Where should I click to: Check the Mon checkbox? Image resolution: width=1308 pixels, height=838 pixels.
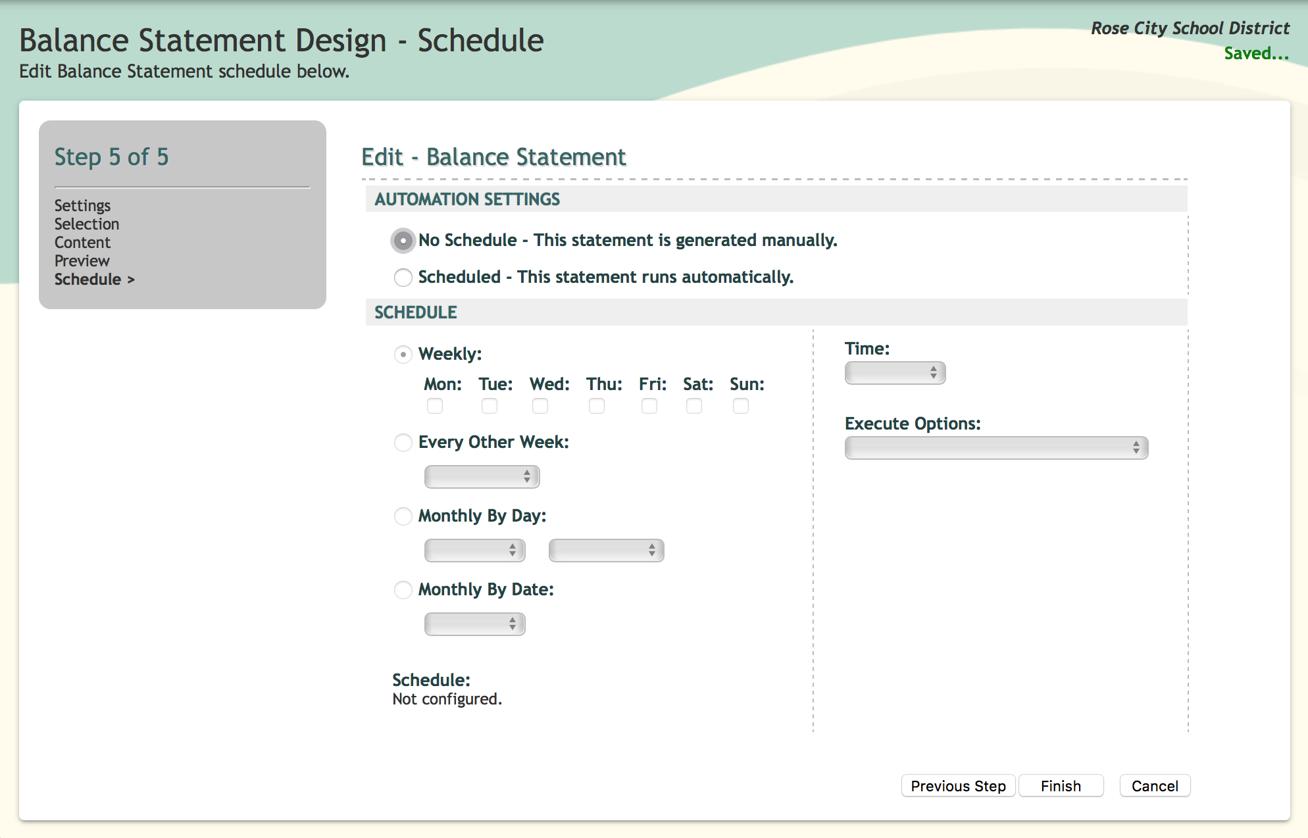click(435, 407)
